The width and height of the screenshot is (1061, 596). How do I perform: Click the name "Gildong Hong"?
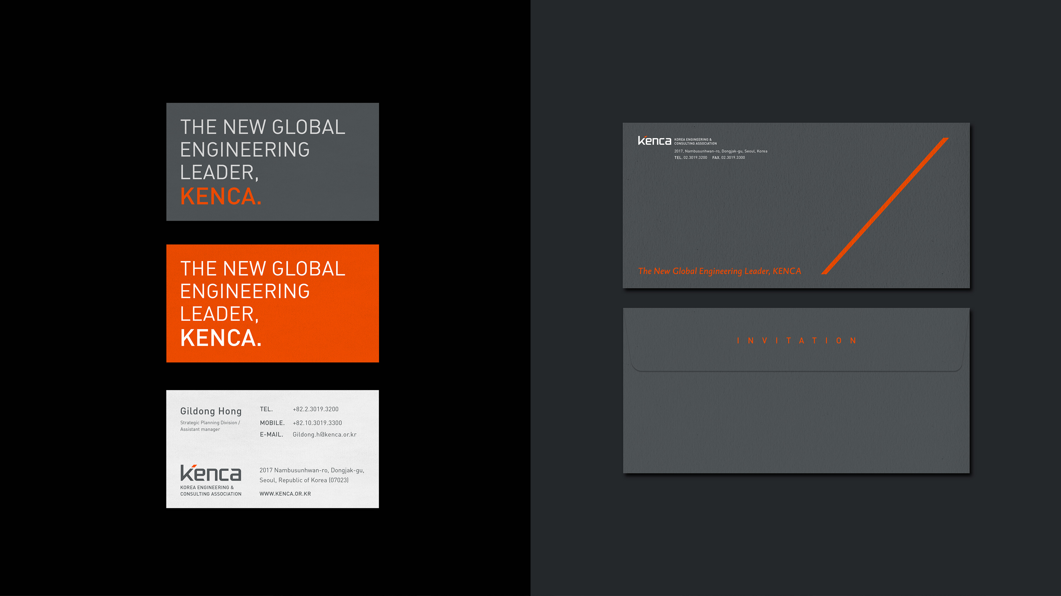(211, 411)
